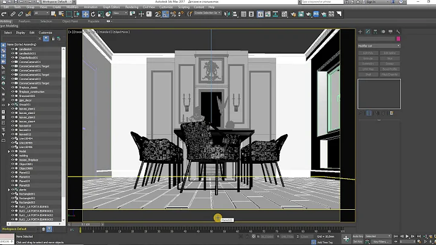The image size is (436, 245).
Task: Click the Bind to Space Warp icon
Action: point(28,14)
